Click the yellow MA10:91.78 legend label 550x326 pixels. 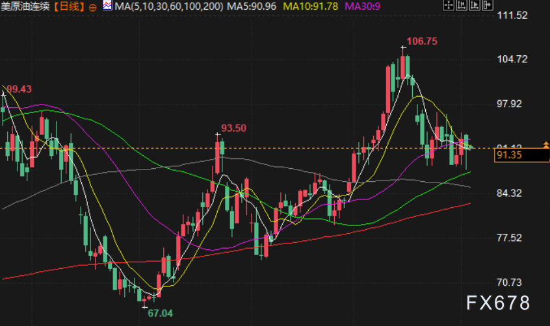310,6
